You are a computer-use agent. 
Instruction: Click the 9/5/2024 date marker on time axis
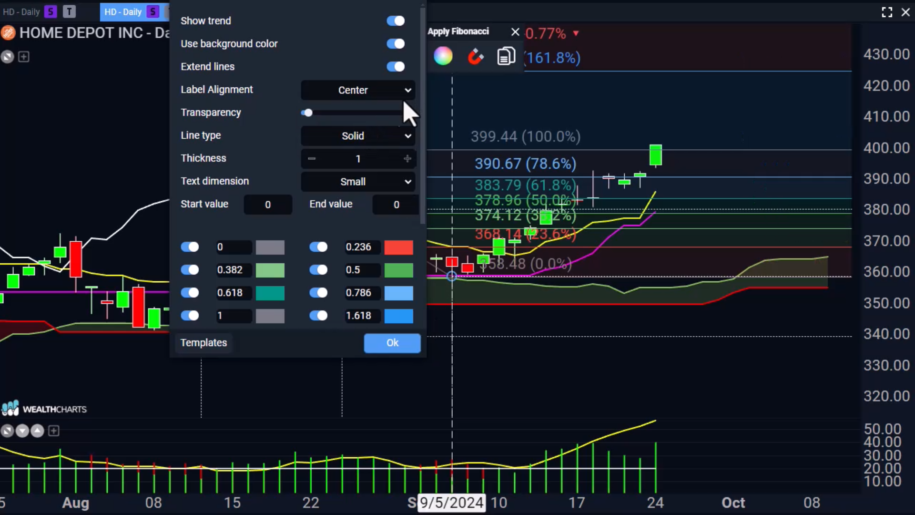click(451, 503)
